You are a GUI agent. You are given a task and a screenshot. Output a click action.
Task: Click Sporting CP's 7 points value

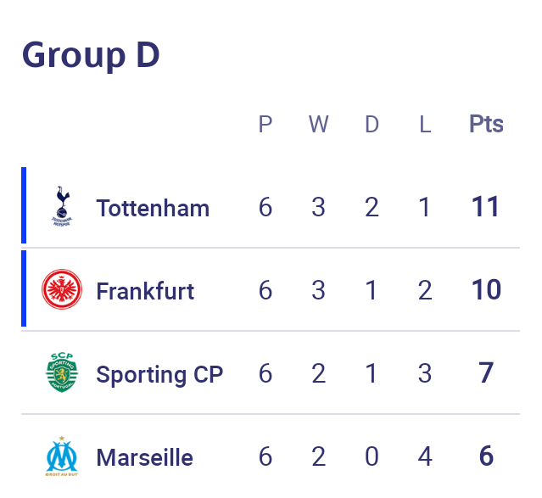(x=486, y=373)
